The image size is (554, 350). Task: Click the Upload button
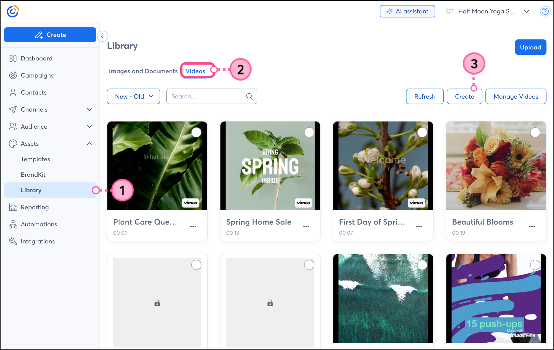(530, 47)
